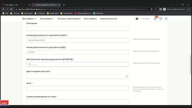Open browser side panel icon
Viewport: 192px width, 108px height.
160,9
